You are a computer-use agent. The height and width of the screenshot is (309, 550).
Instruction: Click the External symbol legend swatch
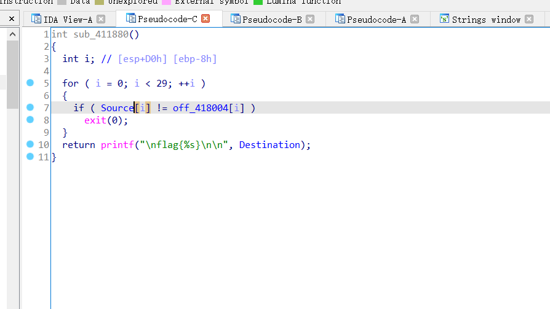[166, 2]
